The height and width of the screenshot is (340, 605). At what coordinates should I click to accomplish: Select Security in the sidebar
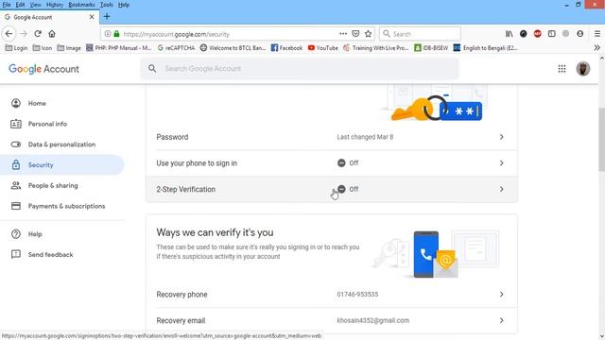(x=61, y=165)
